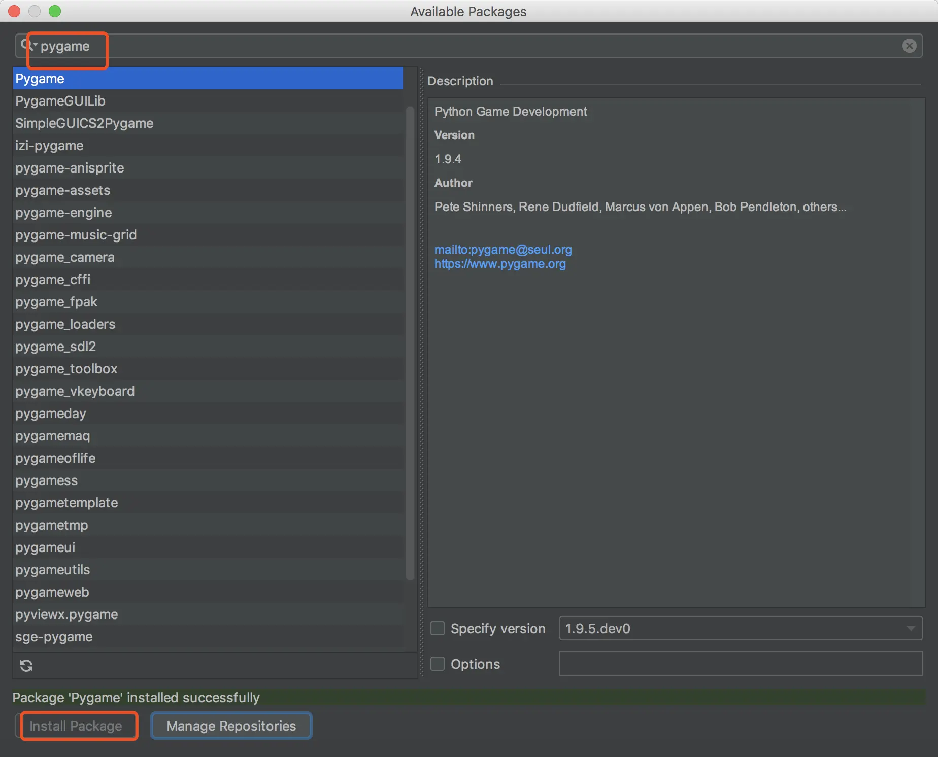The image size is (938, 757).
Task: Click the version value 1.9.4
Action: point(448,159)
